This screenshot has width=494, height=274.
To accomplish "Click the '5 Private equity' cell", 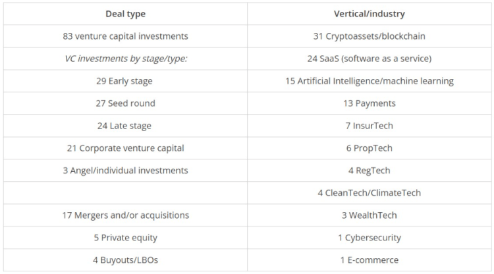I will pos(125,238).
